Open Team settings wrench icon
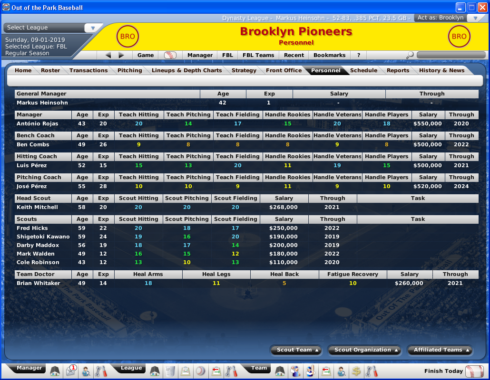 coord(371,371)
